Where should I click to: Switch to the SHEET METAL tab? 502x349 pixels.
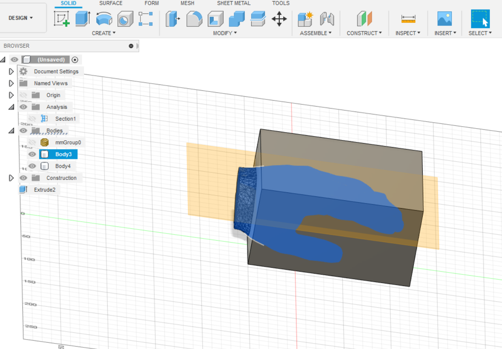(x=234, y=3)
